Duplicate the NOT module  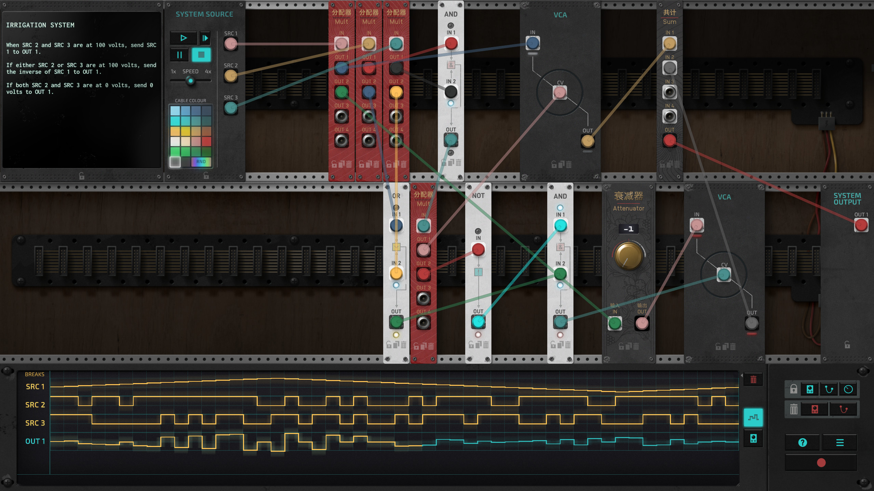click(x=478, y=345)
